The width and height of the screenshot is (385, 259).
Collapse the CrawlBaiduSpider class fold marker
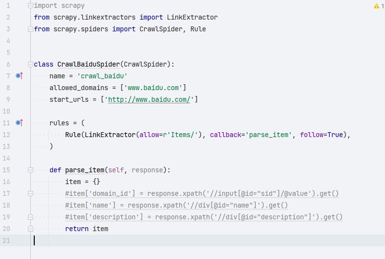pyautogui.click(x=31, y=64)
